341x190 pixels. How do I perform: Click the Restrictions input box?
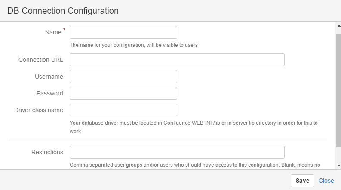point(177,152)
